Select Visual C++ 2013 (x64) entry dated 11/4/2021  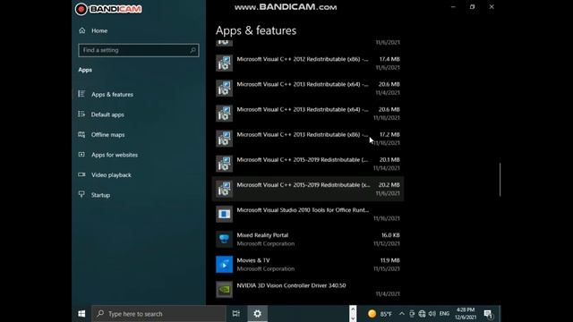(308, 89)
